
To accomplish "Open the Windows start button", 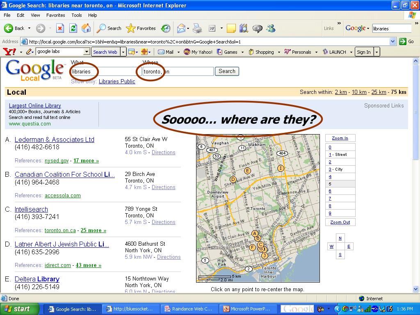I will tap(20, 309).
